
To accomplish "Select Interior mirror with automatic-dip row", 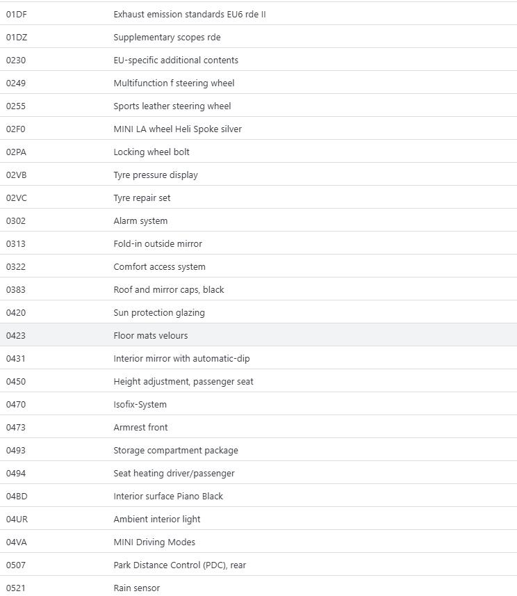I will tap(181, 358).
